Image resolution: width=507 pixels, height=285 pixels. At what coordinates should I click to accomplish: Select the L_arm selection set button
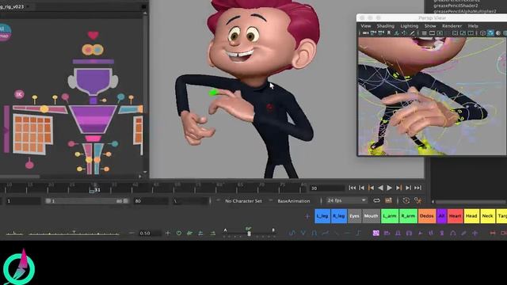390,216
